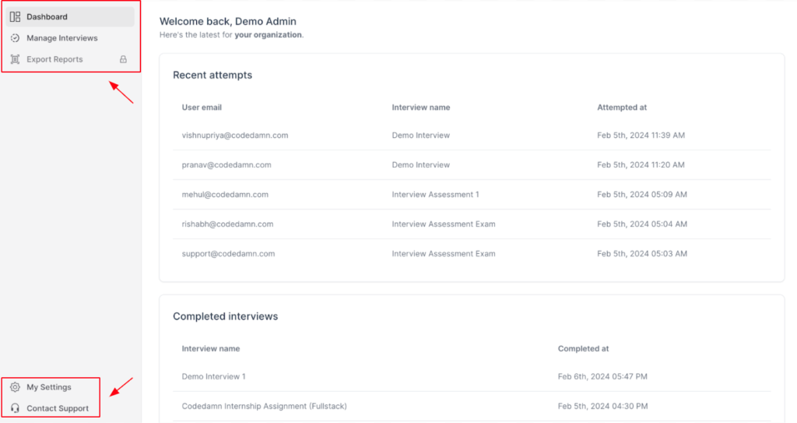797x423 pixels.
Task: Open Contact Support
Action: coord(51,408)
